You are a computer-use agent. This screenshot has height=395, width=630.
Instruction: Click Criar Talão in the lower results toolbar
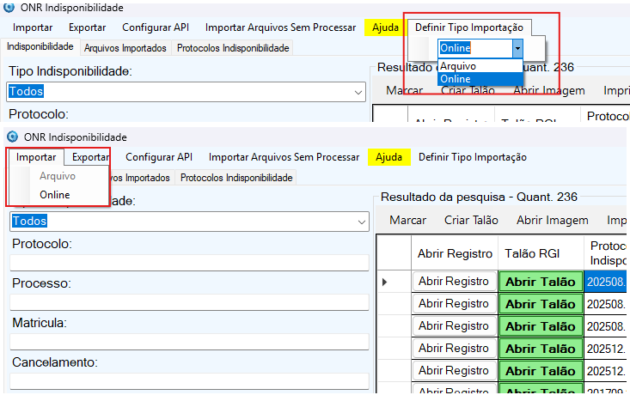tap(471, 220)
